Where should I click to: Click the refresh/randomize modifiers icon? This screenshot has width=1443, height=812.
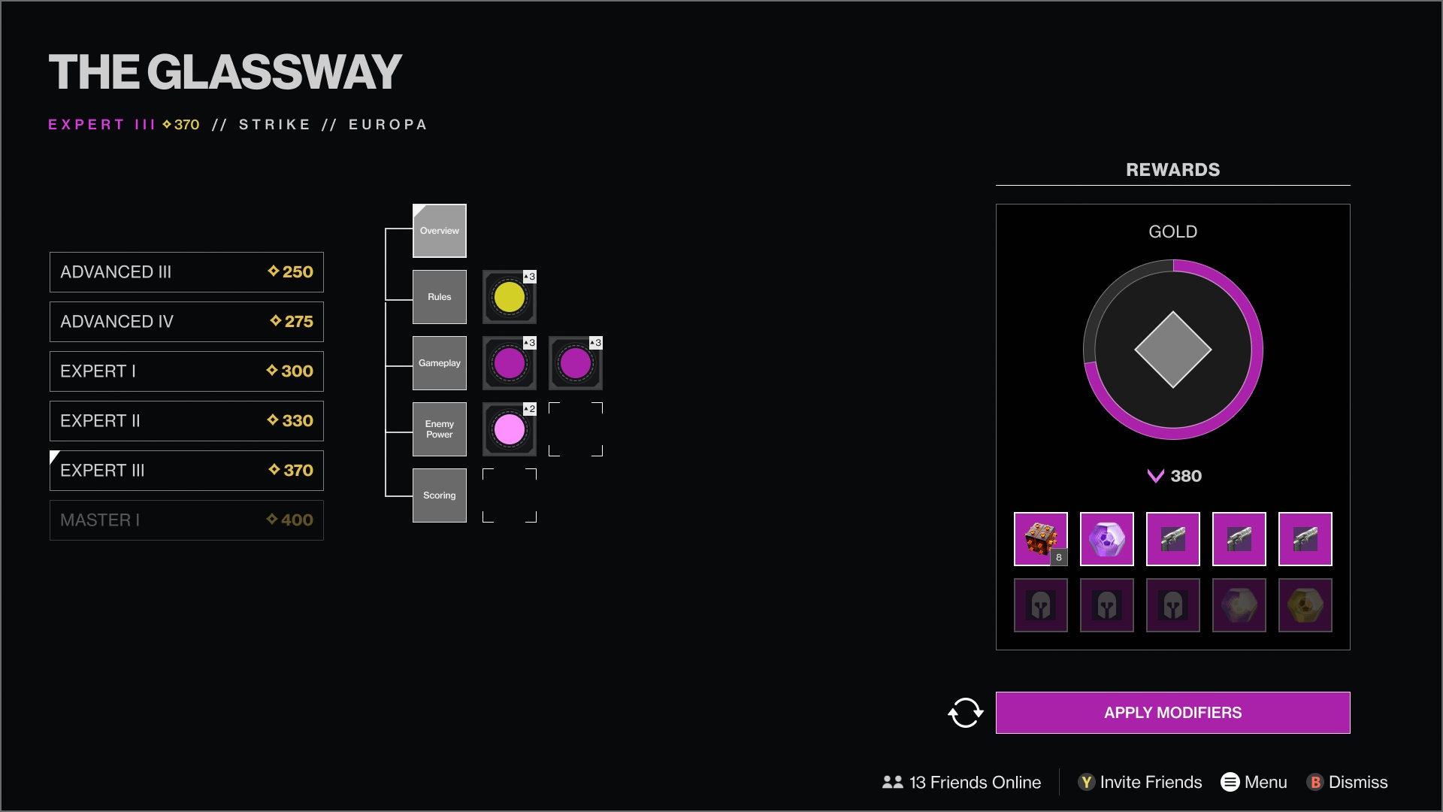pos(967,712)
